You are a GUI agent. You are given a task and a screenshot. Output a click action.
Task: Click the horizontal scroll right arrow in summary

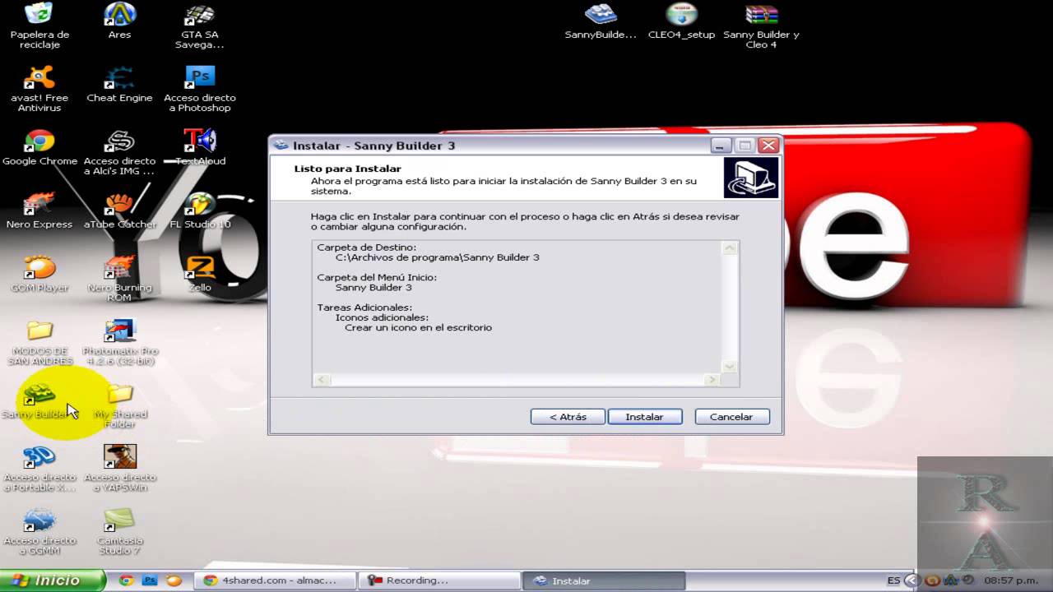712,380
